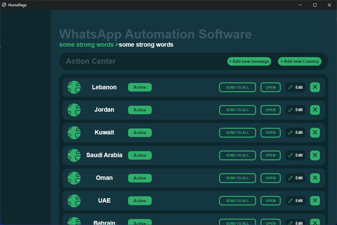Click OPEN on the Jordan row
This screenshot has height=225, width=337.
(271, 110)
